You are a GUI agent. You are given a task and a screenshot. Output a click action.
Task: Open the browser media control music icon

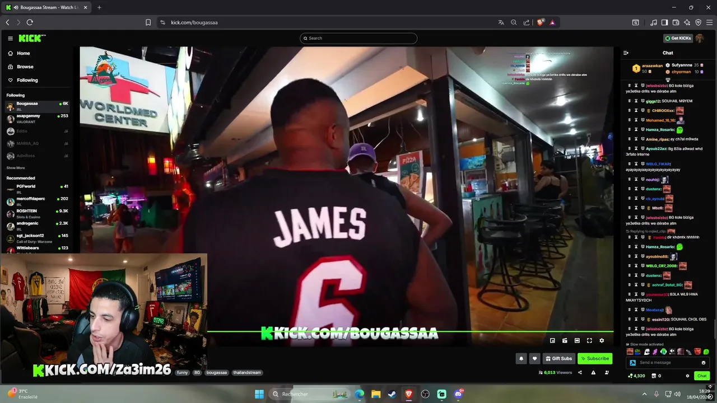[654, 22]
